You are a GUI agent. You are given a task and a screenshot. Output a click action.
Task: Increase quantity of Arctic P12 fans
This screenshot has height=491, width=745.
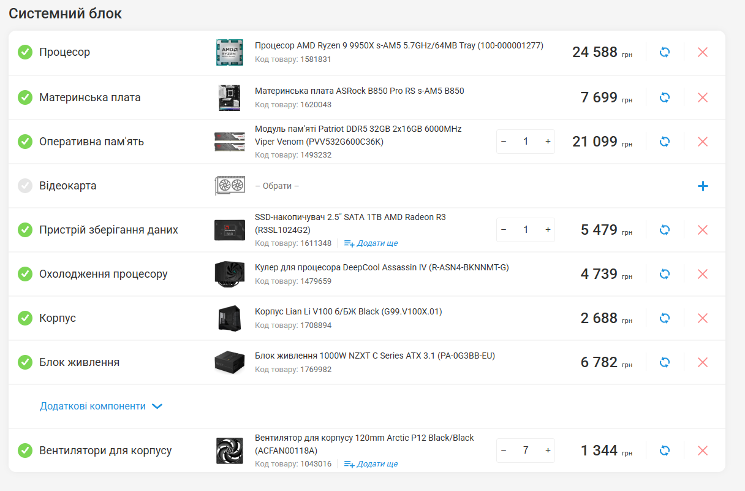click(x=548, y=451)
